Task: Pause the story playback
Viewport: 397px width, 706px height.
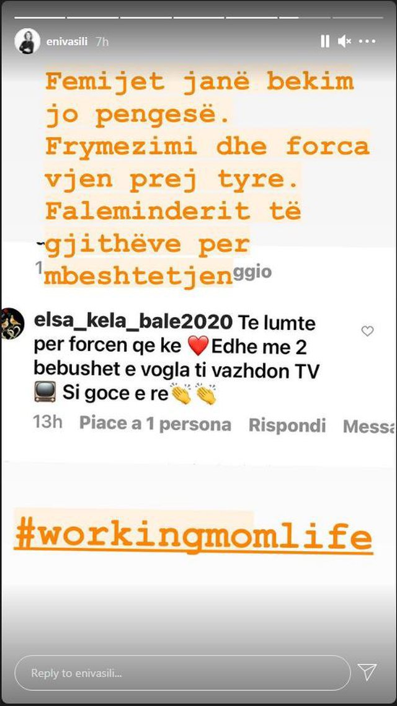Action: pyautogui.click(x=324, y=42)
